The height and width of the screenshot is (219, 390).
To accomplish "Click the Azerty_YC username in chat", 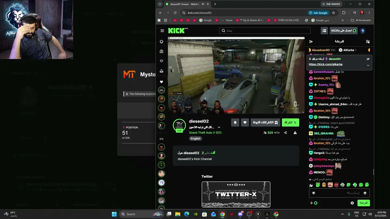I will pos(326,85).
